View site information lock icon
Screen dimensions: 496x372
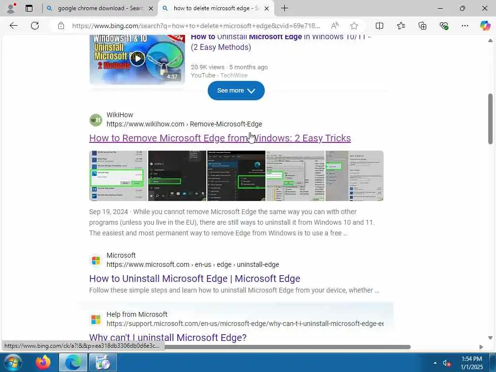pos(61,26)
